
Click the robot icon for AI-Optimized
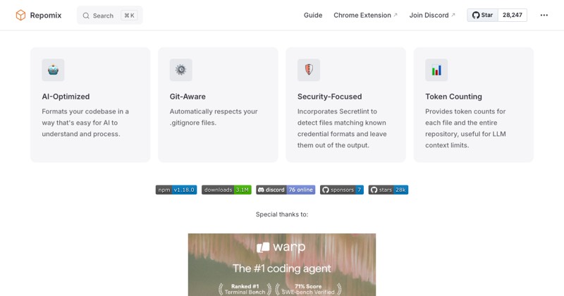point(54,70)
